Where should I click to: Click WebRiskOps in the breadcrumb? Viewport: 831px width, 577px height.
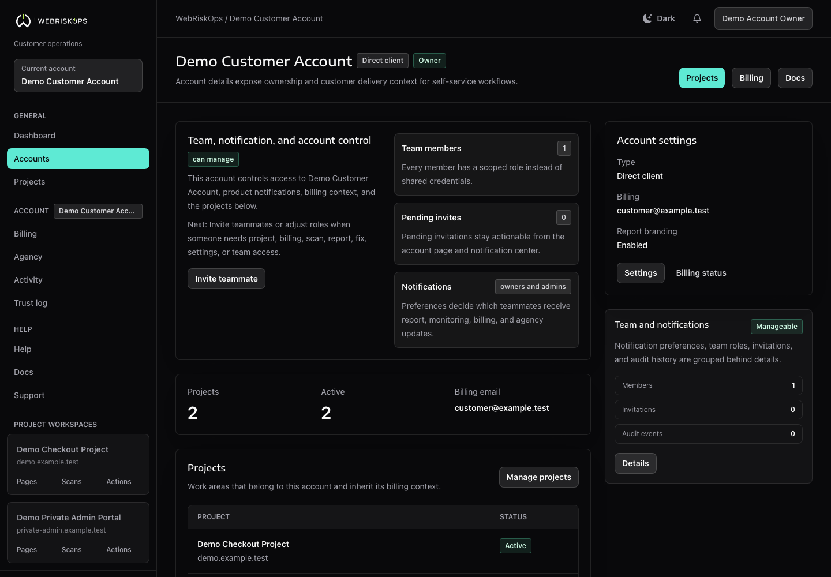tap(199, 18)
